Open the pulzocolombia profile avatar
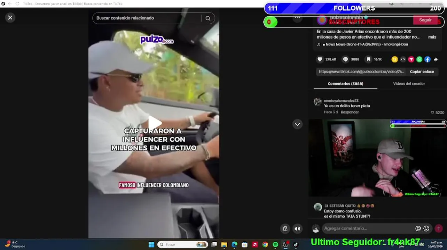The height and width of the screenshot is (250, 447). point(322,20)
